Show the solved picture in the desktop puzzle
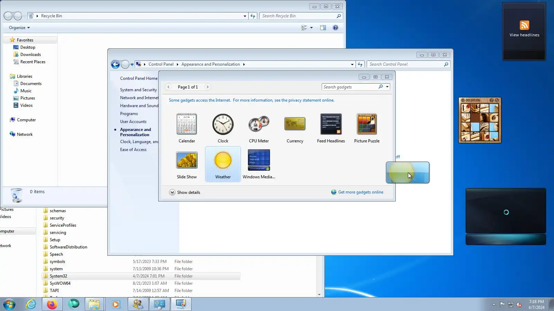This screenshot has height=311, width=554. pyautogui.click(x=491, y=100)
